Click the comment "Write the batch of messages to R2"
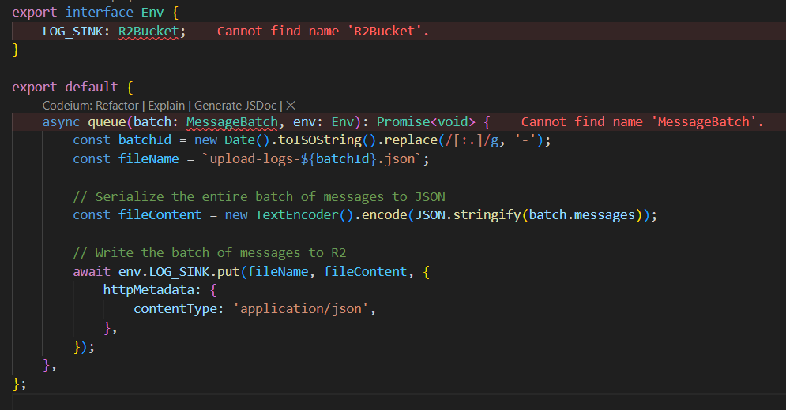The image size is (786, 410). point(209,253)
